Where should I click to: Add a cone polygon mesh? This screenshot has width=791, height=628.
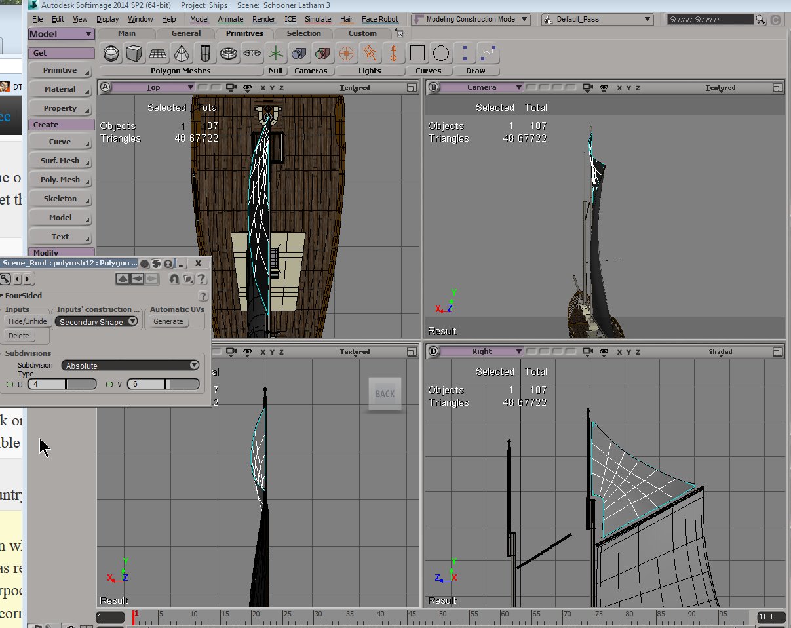(x=182, y=53)
